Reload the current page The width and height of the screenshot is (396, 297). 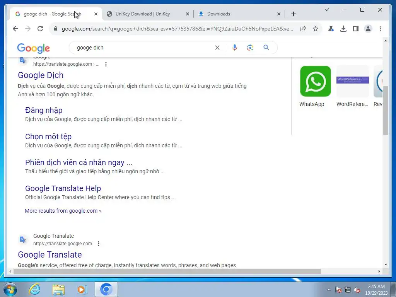pyautogui.click(x=40, y=29)
